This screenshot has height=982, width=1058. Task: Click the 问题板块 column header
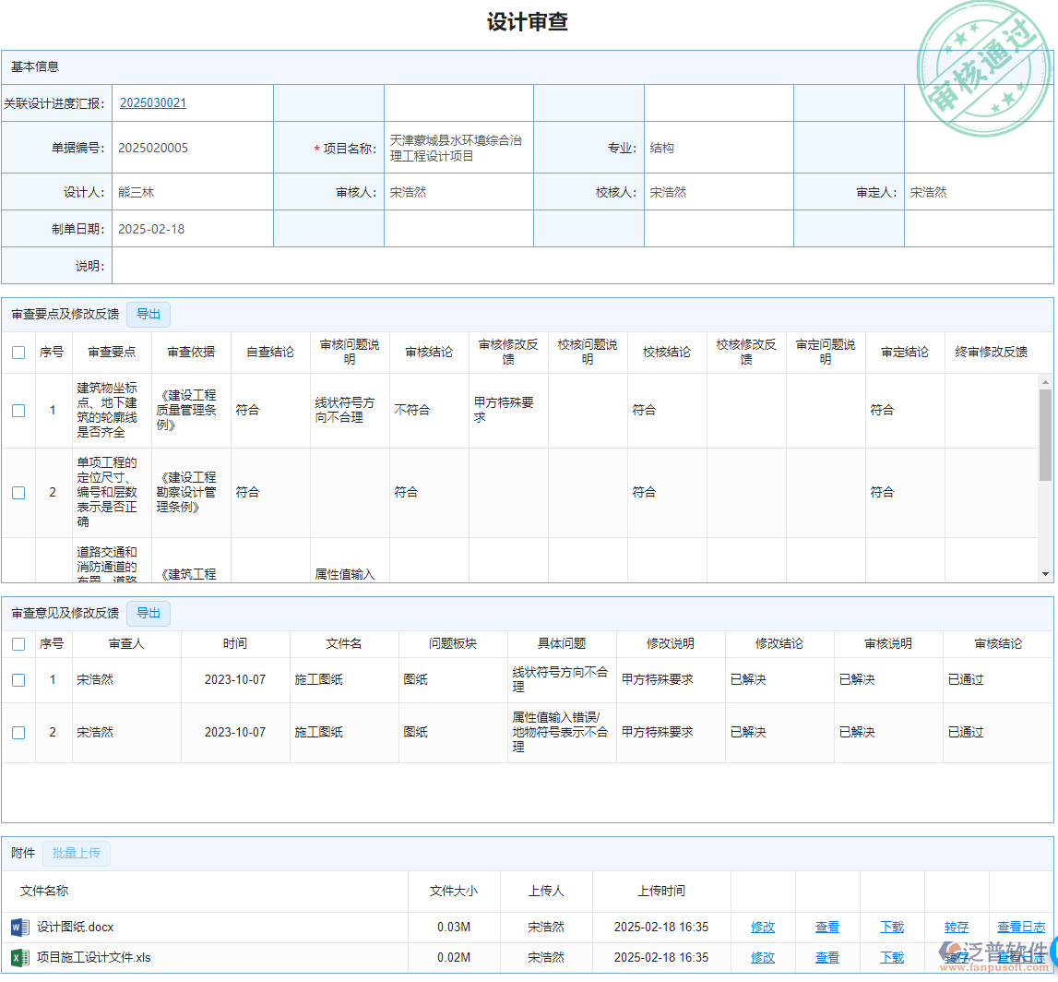tap(453, 644)
